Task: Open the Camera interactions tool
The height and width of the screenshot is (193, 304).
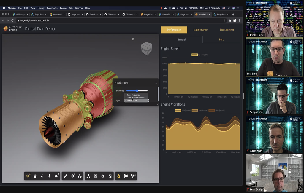Action: click(56, 176)
